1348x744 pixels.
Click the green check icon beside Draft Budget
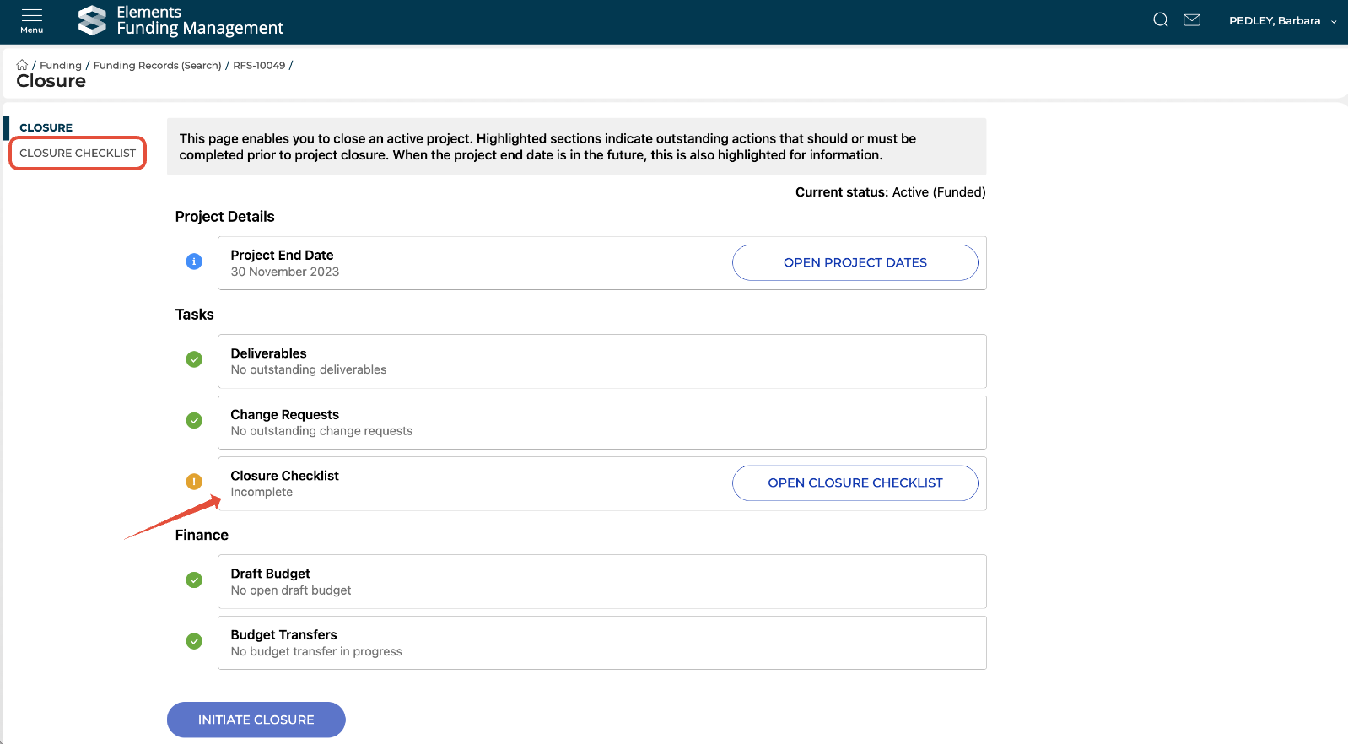pyautogui.click(x=194, y=580)
